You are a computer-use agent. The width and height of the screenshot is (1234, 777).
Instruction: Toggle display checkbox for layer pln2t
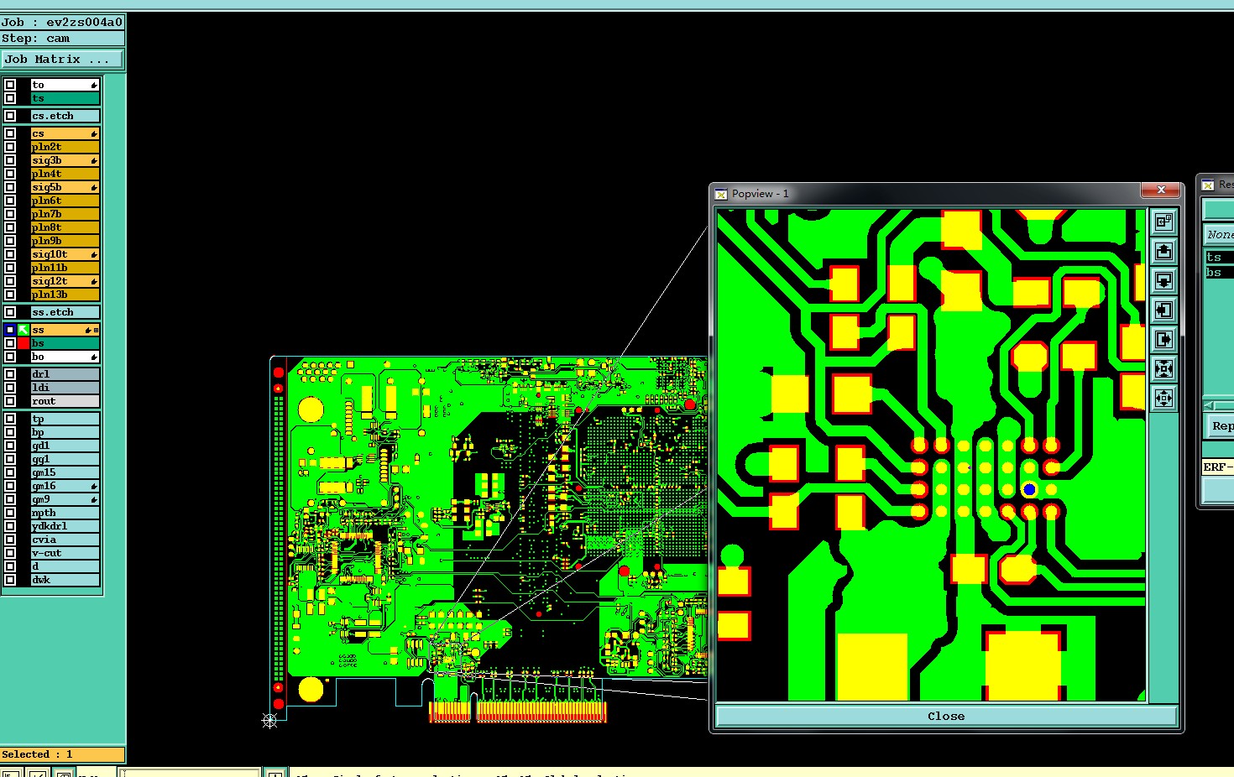(10, 147)
